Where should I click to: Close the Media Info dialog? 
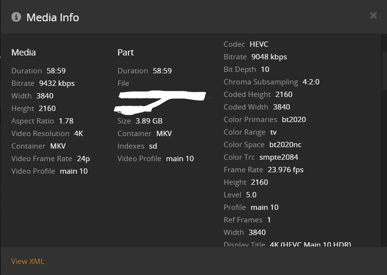[373, 16]
